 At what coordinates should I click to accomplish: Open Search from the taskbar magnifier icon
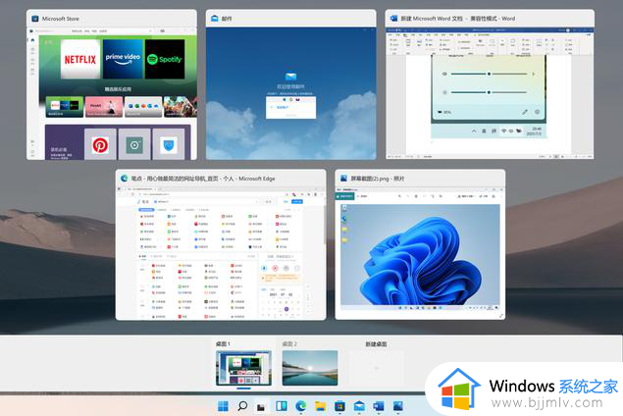click(242, 406)
